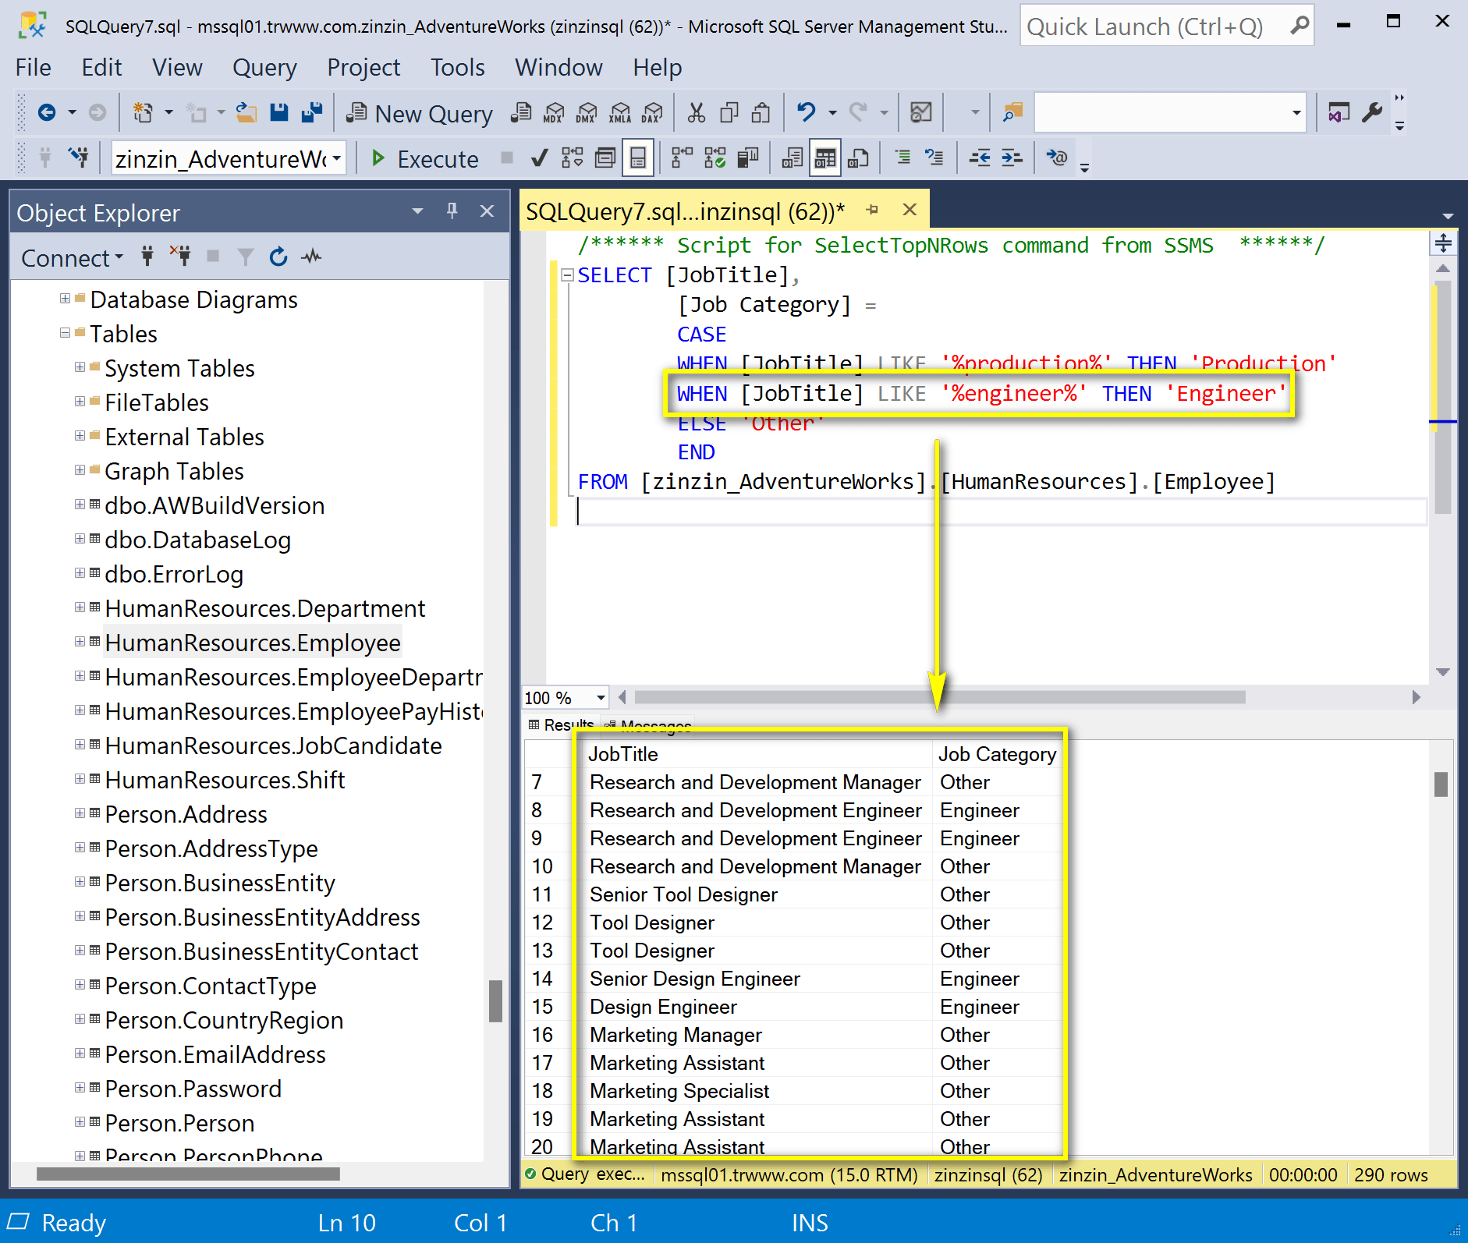Screen dimensions: 1468x1243
Task: Toggle Include Actual Execution Plan
Action: coord(682,159)
